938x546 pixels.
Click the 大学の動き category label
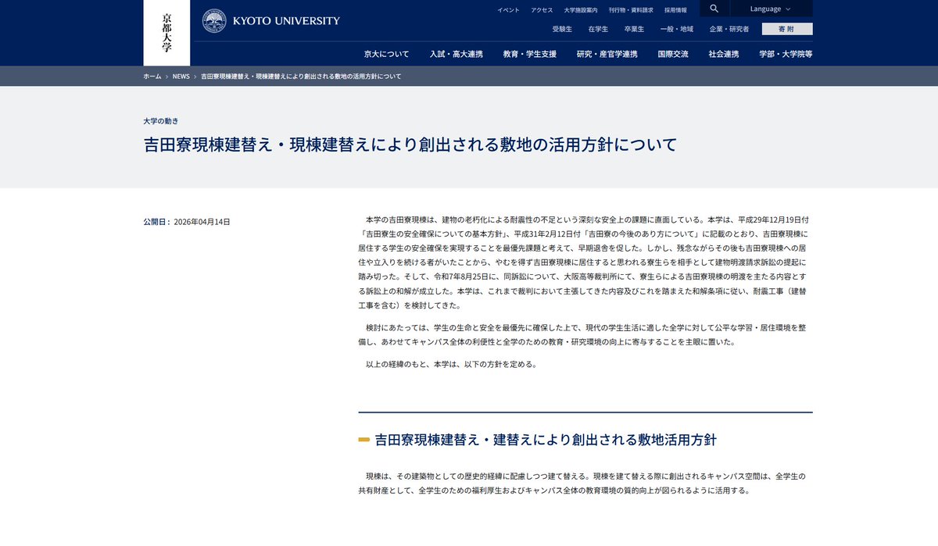[x=161, y=121]
